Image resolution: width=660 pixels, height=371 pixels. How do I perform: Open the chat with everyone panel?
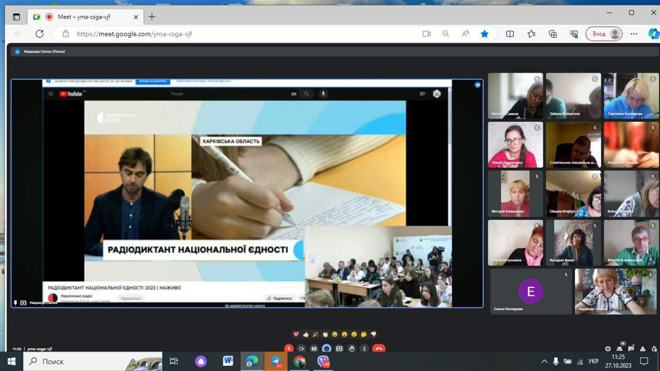631,349
